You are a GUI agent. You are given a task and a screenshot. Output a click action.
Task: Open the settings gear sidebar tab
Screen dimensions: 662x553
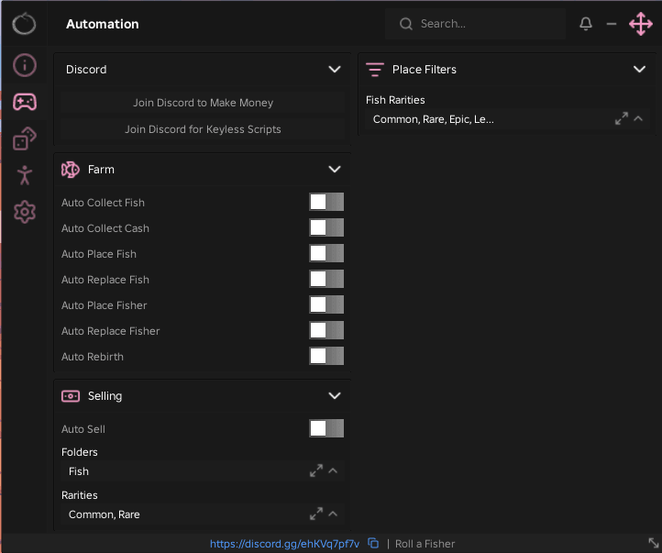25,212
